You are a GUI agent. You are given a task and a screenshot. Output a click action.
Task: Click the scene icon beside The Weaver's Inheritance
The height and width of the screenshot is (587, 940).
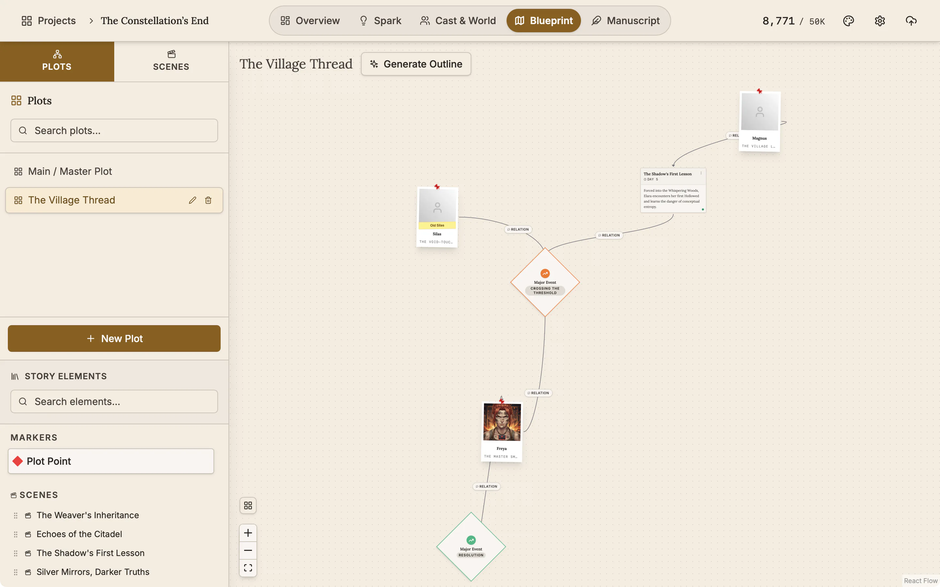(28, 516)
